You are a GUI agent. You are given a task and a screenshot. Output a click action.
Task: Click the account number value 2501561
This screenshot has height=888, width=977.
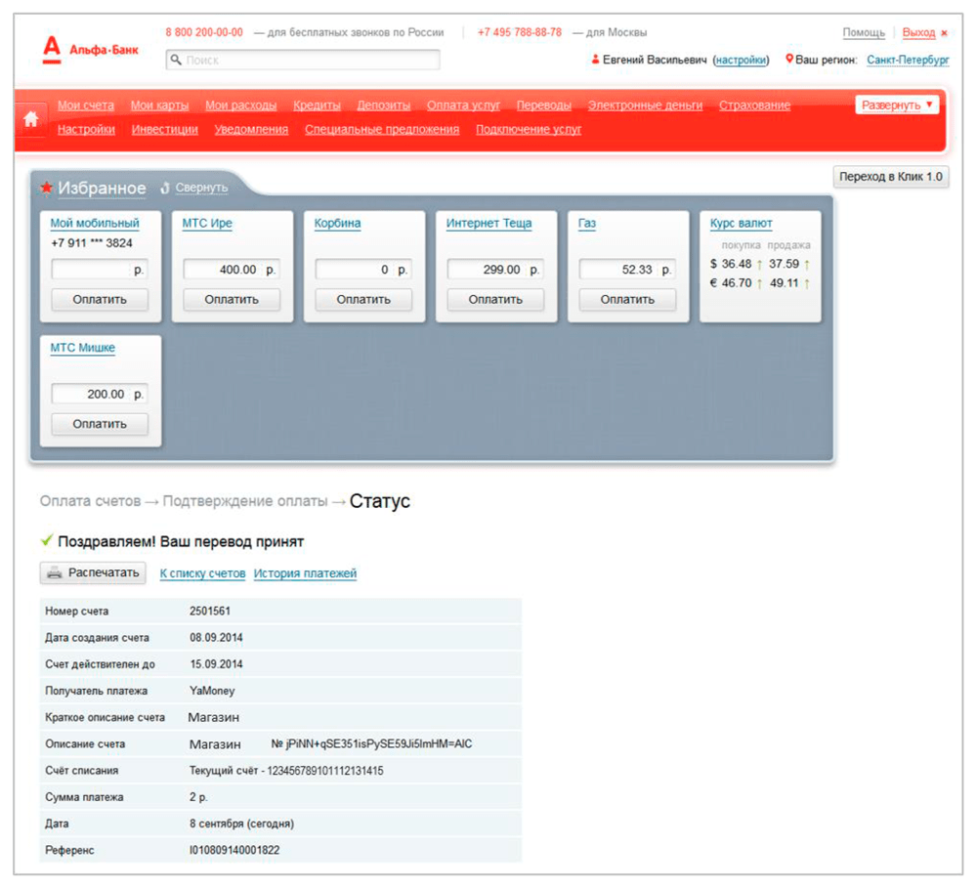210,612
